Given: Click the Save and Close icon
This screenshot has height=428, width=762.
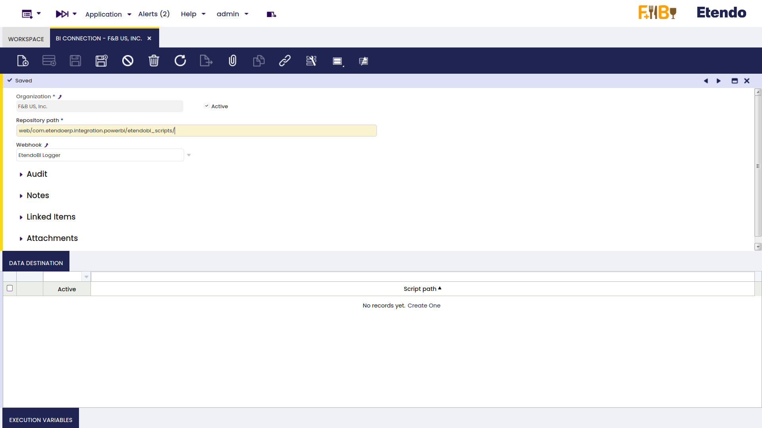Looking at the screenshot, I should [x=102, y=61].
